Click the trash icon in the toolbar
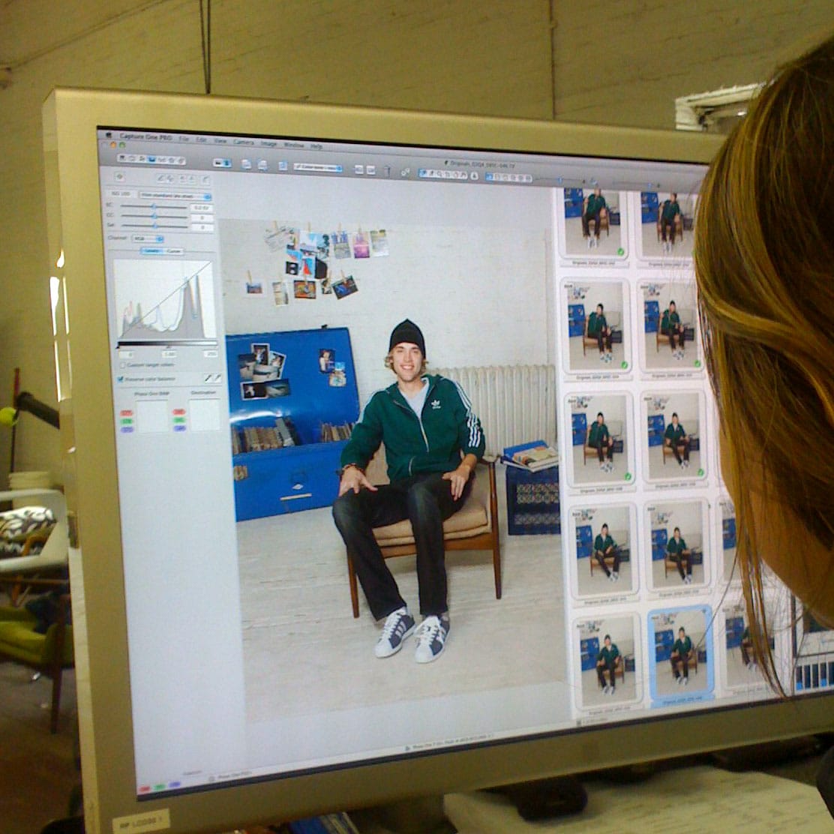Image resolution: width=834 pixels, height=834 pixels. click(x=387, y=171)
